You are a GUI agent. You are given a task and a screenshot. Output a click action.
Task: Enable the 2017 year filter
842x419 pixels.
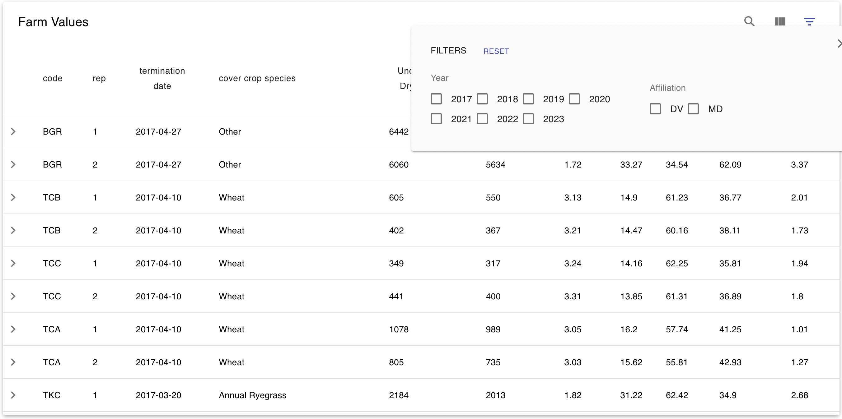pyautogui.click(x=436, y=99)
